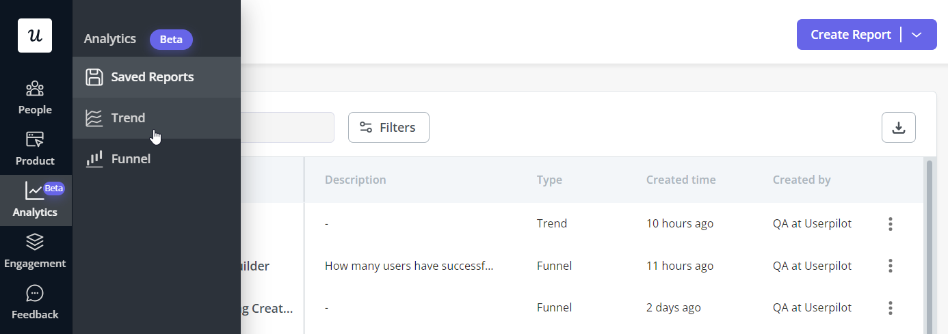Open the Analytics sidebar section

pos(35,200)
